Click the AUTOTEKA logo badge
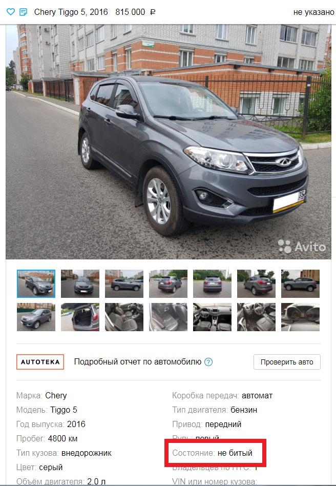The height and width of the screenshot is (486, 336). coord(40,362)
